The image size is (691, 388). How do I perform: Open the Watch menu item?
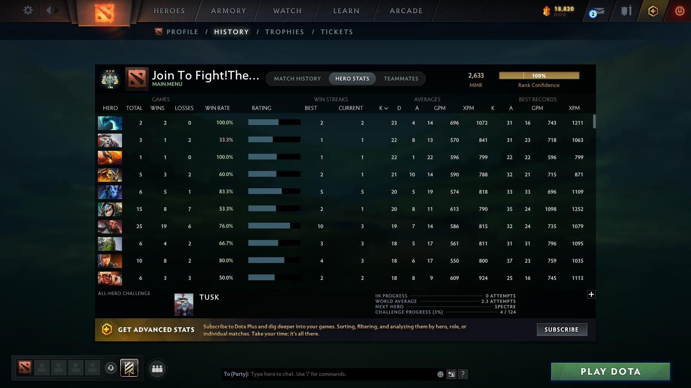(287, 11)
